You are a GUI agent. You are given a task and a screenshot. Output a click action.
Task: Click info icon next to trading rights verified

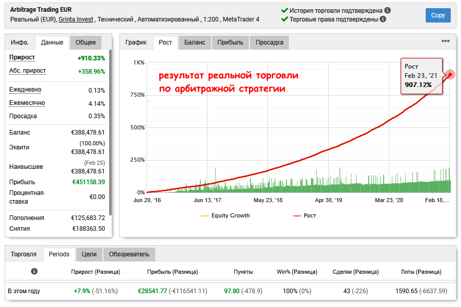[383, 19]
